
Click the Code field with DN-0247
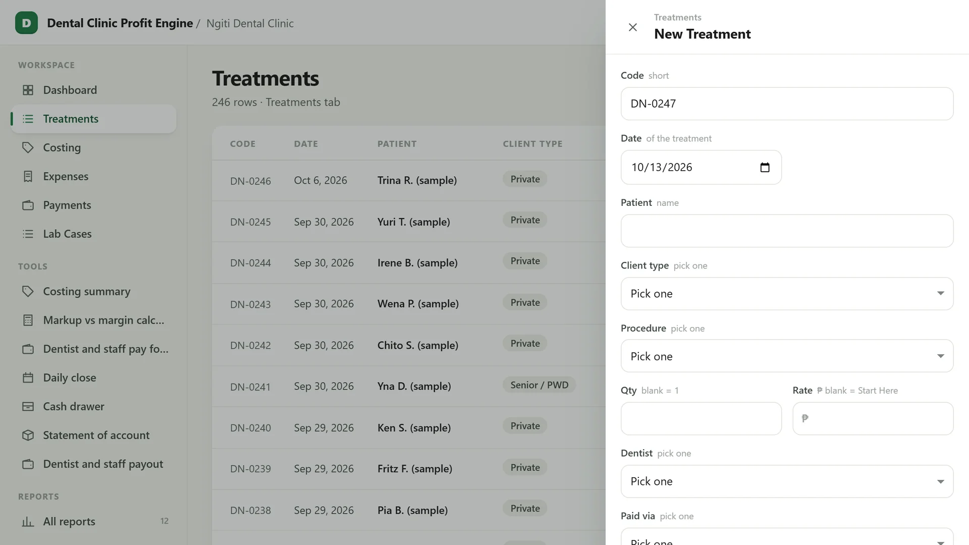click(787, 103)
